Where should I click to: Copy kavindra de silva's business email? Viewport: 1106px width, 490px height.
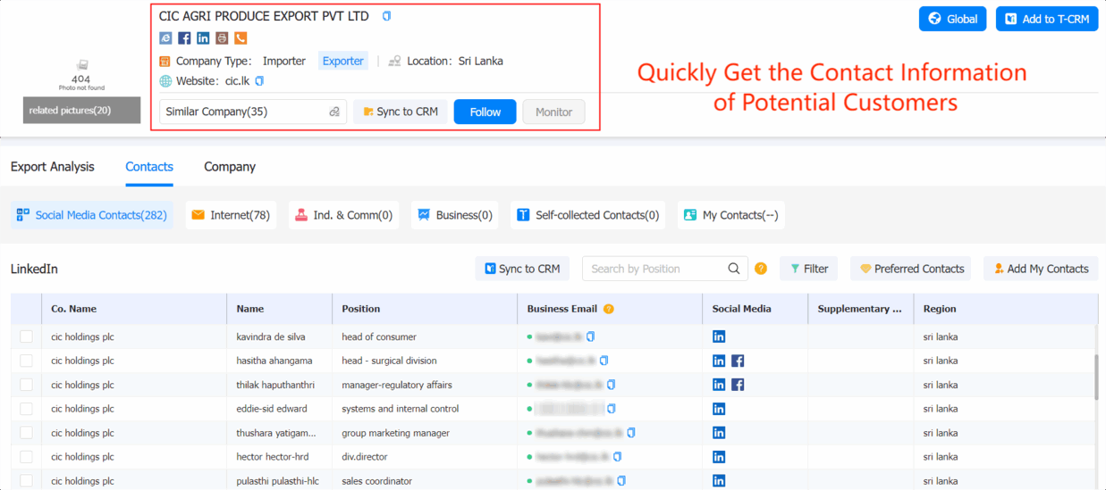(x=591, y=336)
